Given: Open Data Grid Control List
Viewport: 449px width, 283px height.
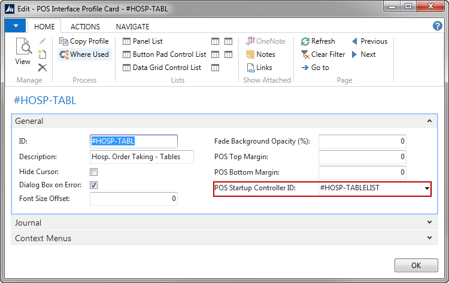Looking at the screenshot, I should tap(162, 68).
